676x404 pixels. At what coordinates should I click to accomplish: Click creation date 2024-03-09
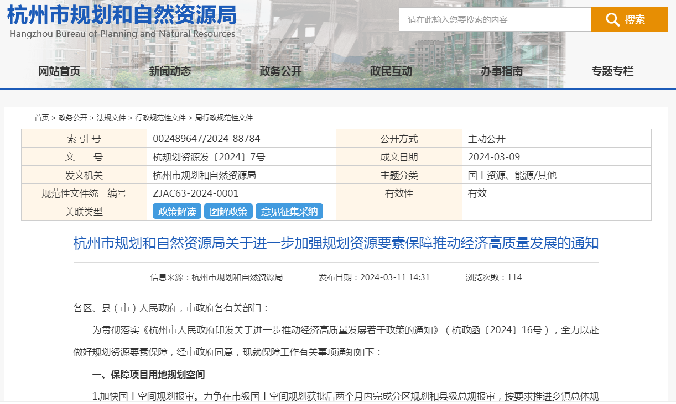point(494,157)
